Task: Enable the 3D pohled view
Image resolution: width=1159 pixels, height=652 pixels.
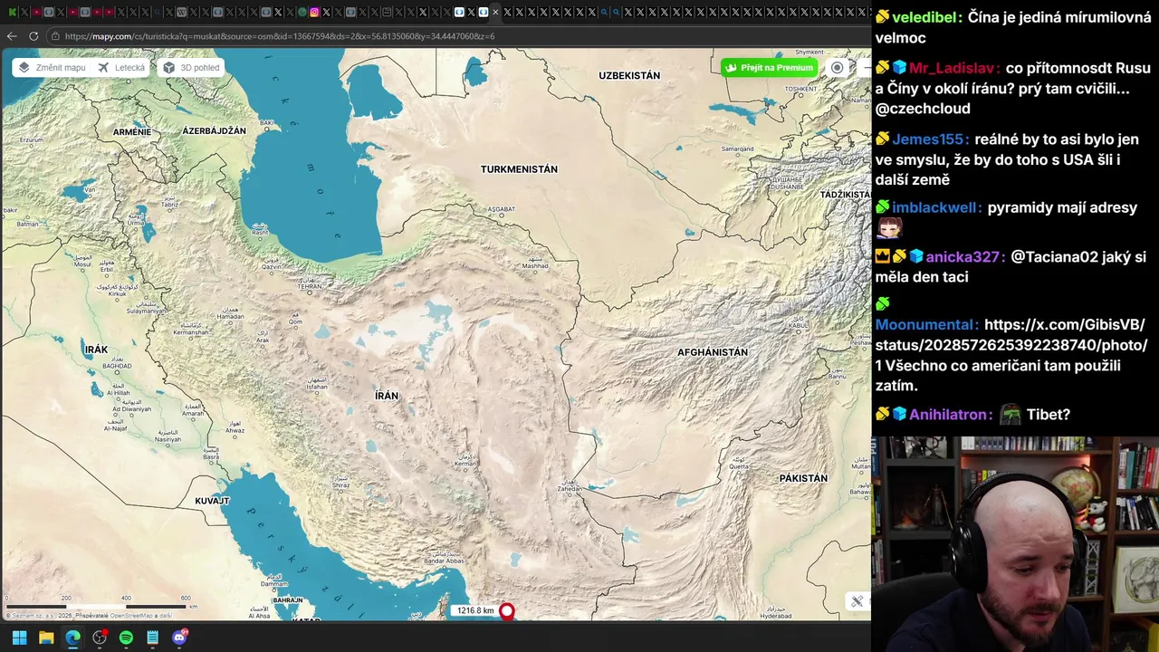Action: pyautogui.click(x=191, y=68)
